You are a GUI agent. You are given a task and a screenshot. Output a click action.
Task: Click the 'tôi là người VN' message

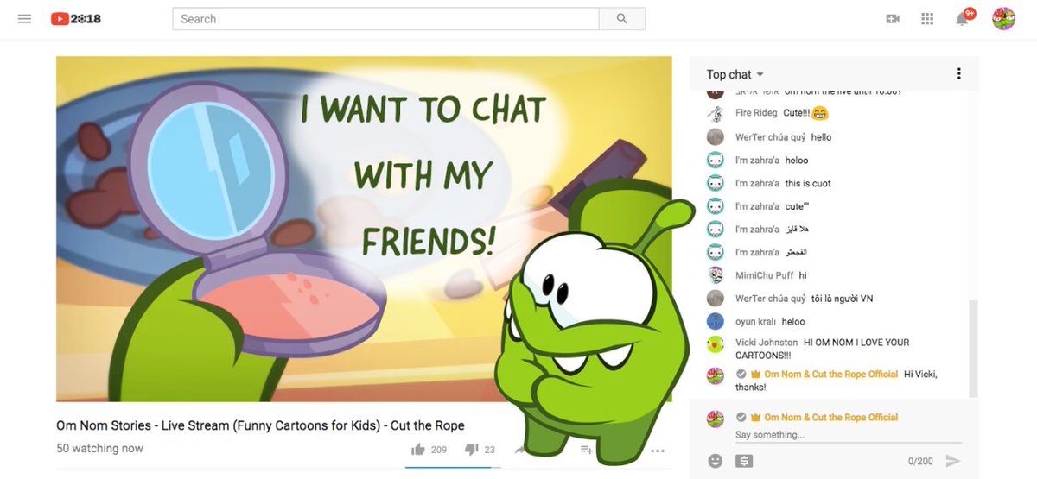842,299
